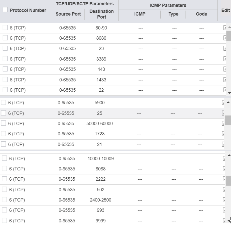Screen dimensions: 231x227
Task: Select the rule with destination port 21
Action: [4, 144]
